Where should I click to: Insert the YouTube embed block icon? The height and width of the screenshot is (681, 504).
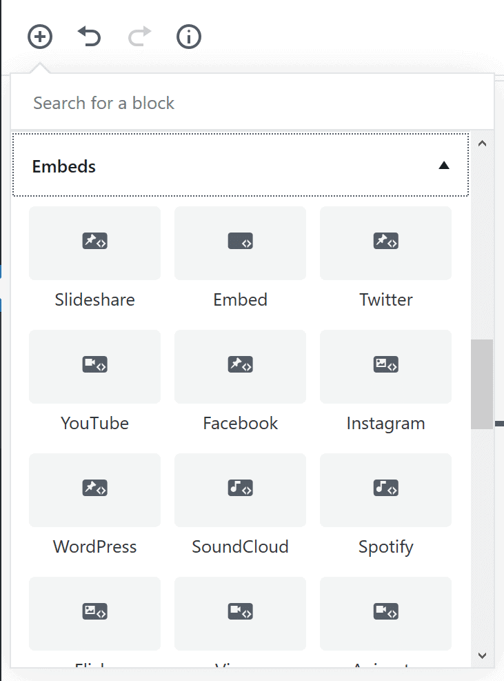pos(94,364)
